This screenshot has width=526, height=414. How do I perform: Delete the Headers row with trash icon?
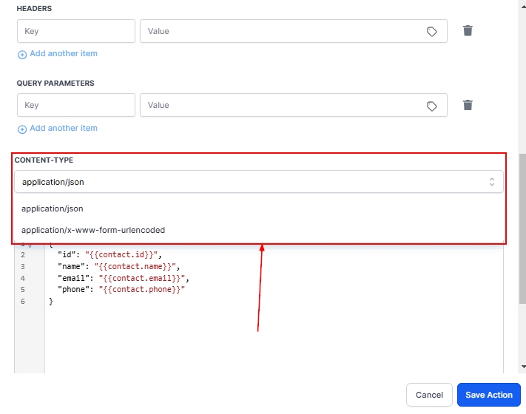tap(468, 31)
